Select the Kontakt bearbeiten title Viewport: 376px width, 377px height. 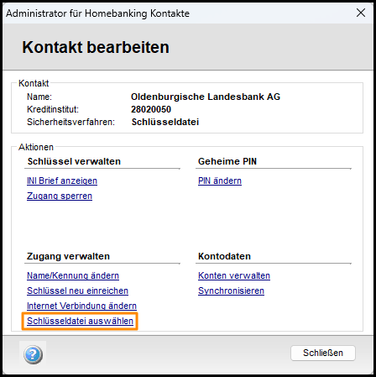[96, 47]
